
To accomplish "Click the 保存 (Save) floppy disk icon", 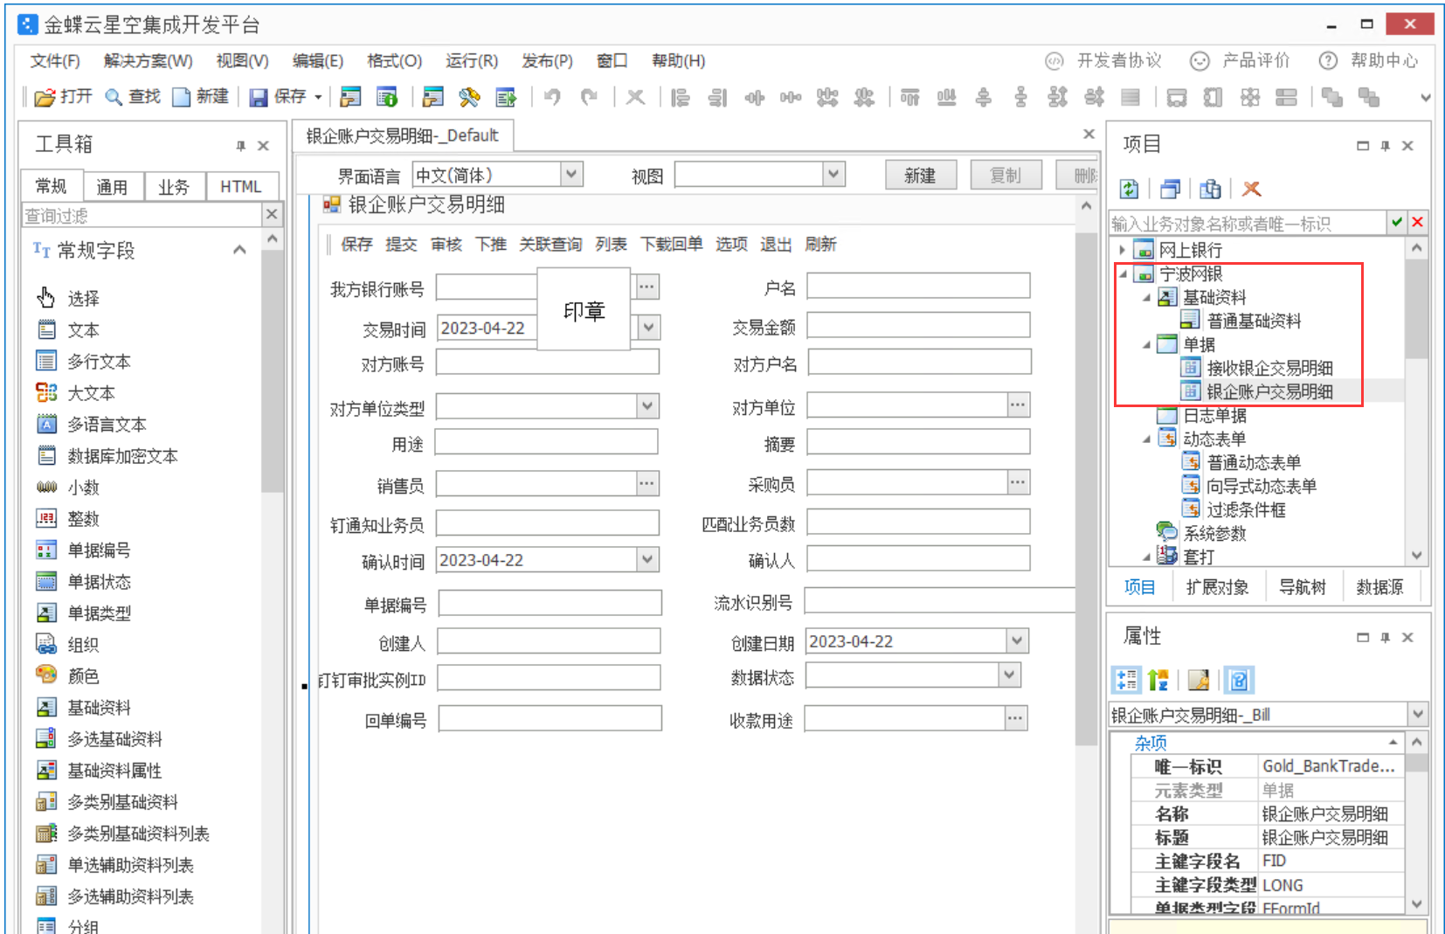I will (x=259, y=98).
